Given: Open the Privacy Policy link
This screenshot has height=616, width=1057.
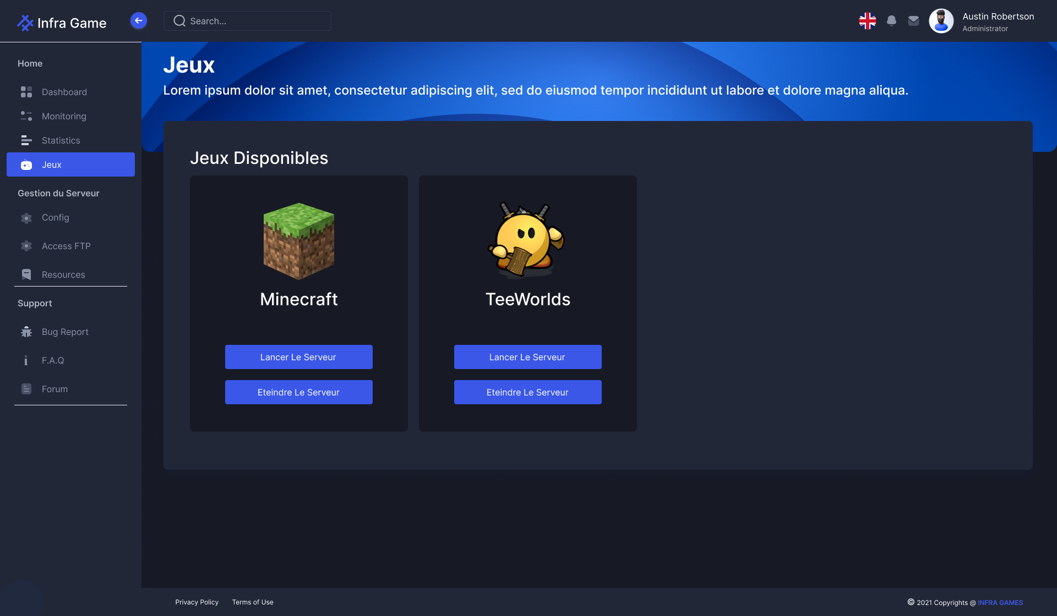Looking at the screenshot, I should tap(197, 602).
